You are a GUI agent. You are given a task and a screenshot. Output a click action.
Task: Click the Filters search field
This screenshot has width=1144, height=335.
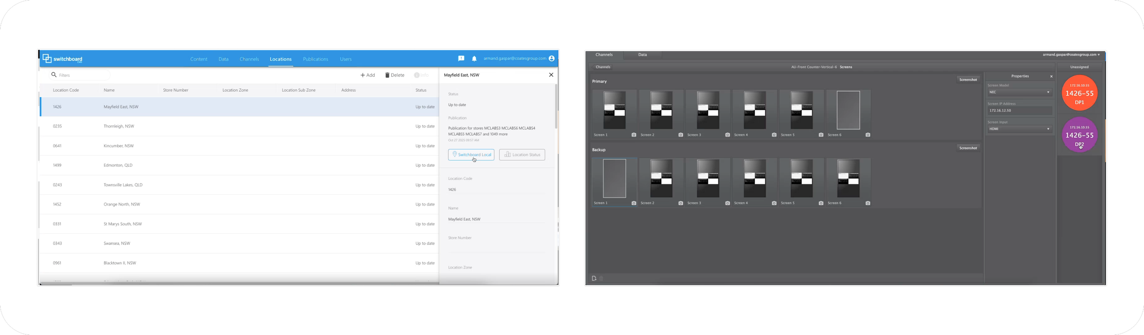pos(80,75)
